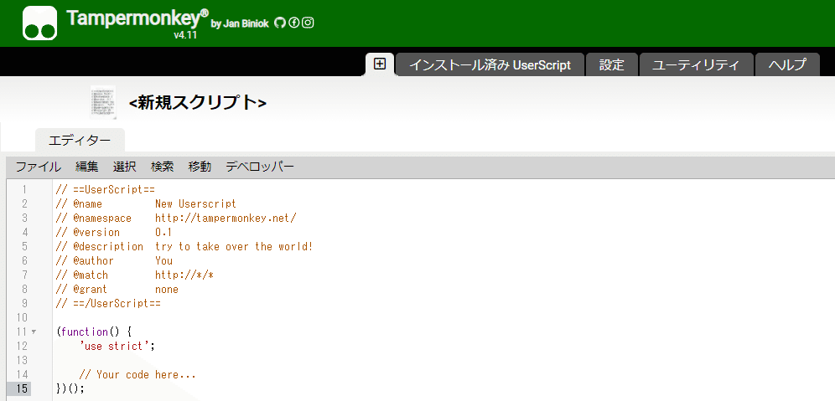Viewport: 835px width, 401px height.
Task: Click the grant value 'none'
Action: tap(167, 290)
